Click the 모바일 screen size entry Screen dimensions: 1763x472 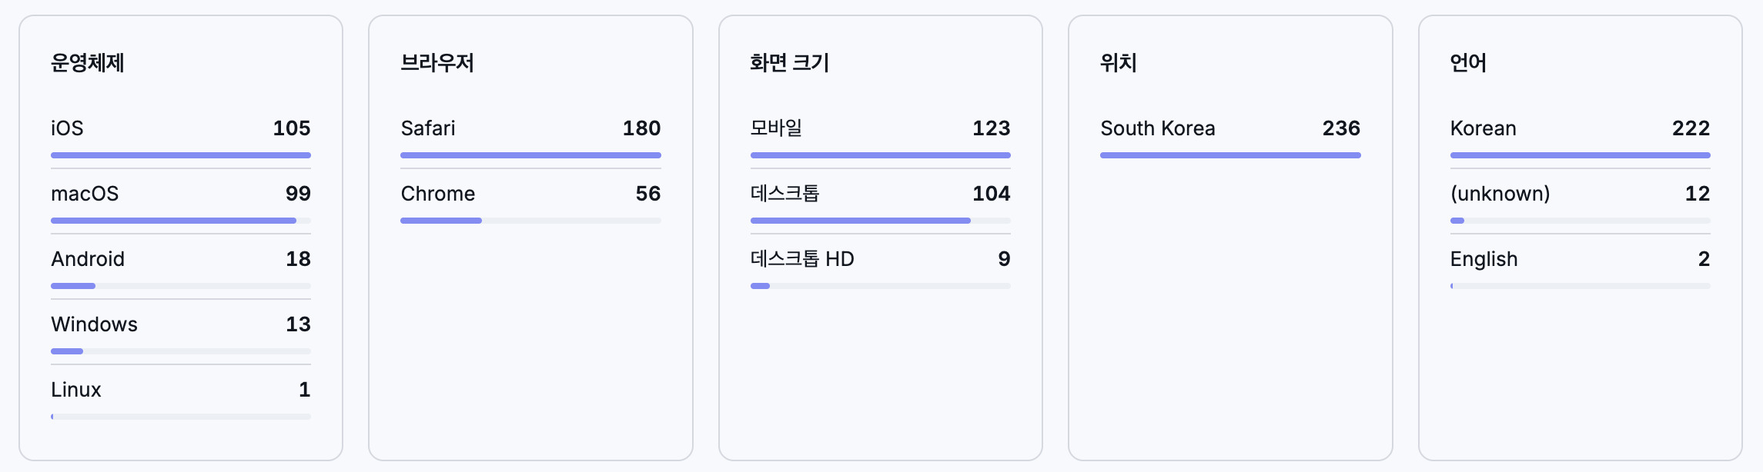point(881,129)
